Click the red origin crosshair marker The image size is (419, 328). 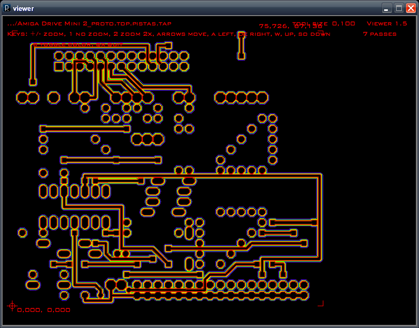(12, 306)
